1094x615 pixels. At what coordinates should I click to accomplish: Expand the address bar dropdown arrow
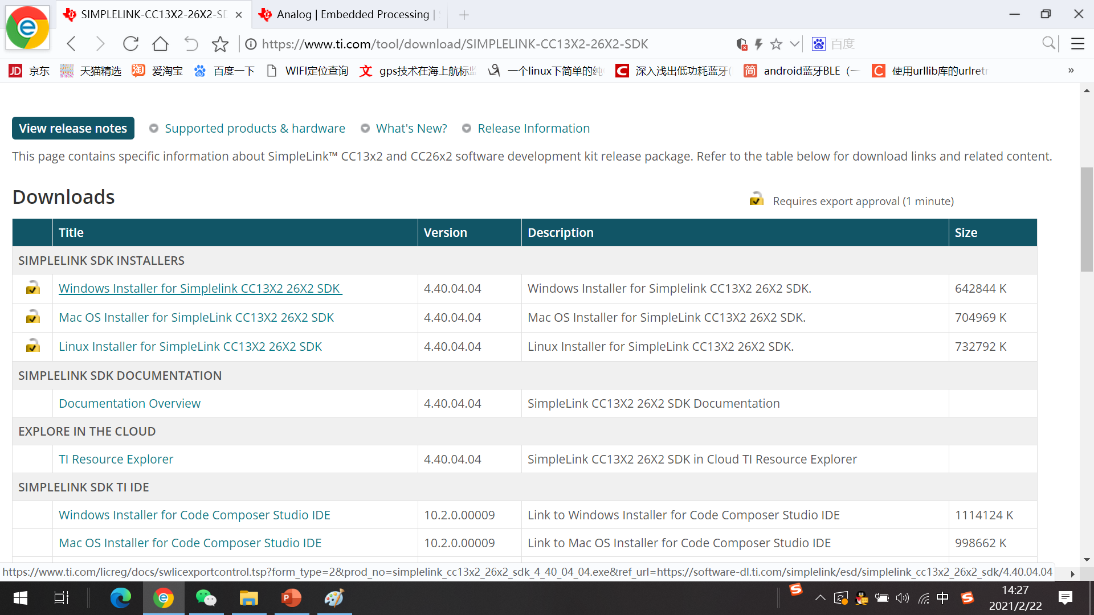[x=794, y=44]
